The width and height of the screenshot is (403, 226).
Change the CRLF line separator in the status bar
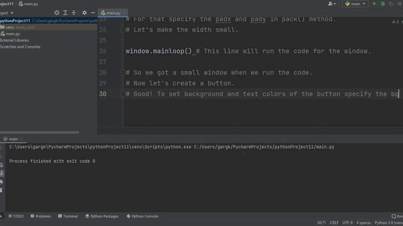pos(334,223)
